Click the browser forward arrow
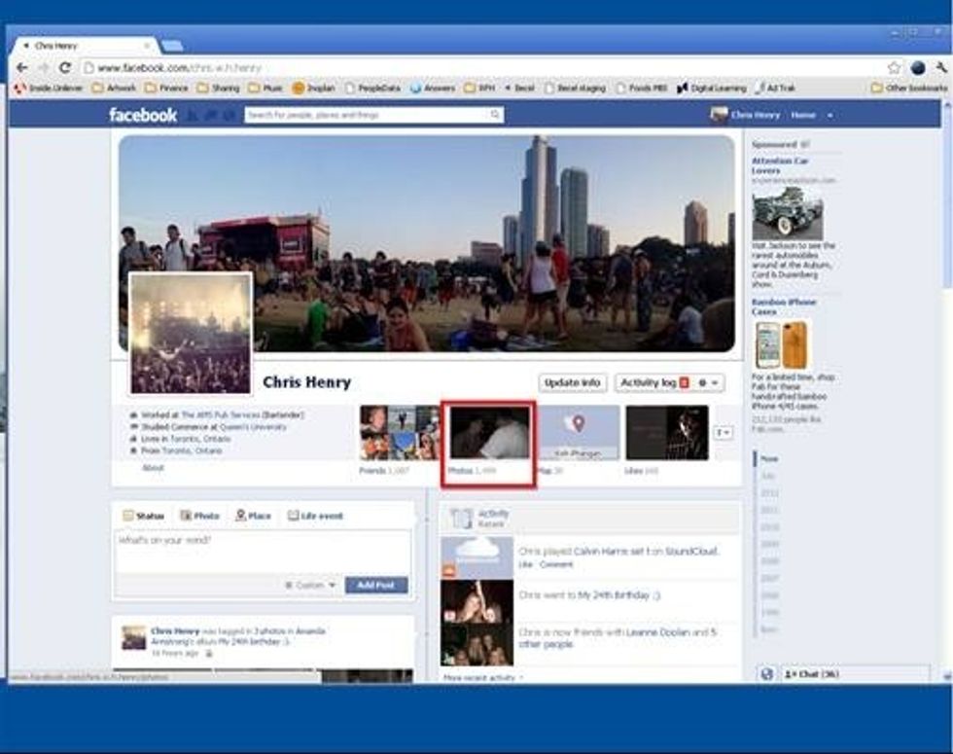The height and width of the screenshot is (754, 953). pyautogui.click(x=44, y=67)
